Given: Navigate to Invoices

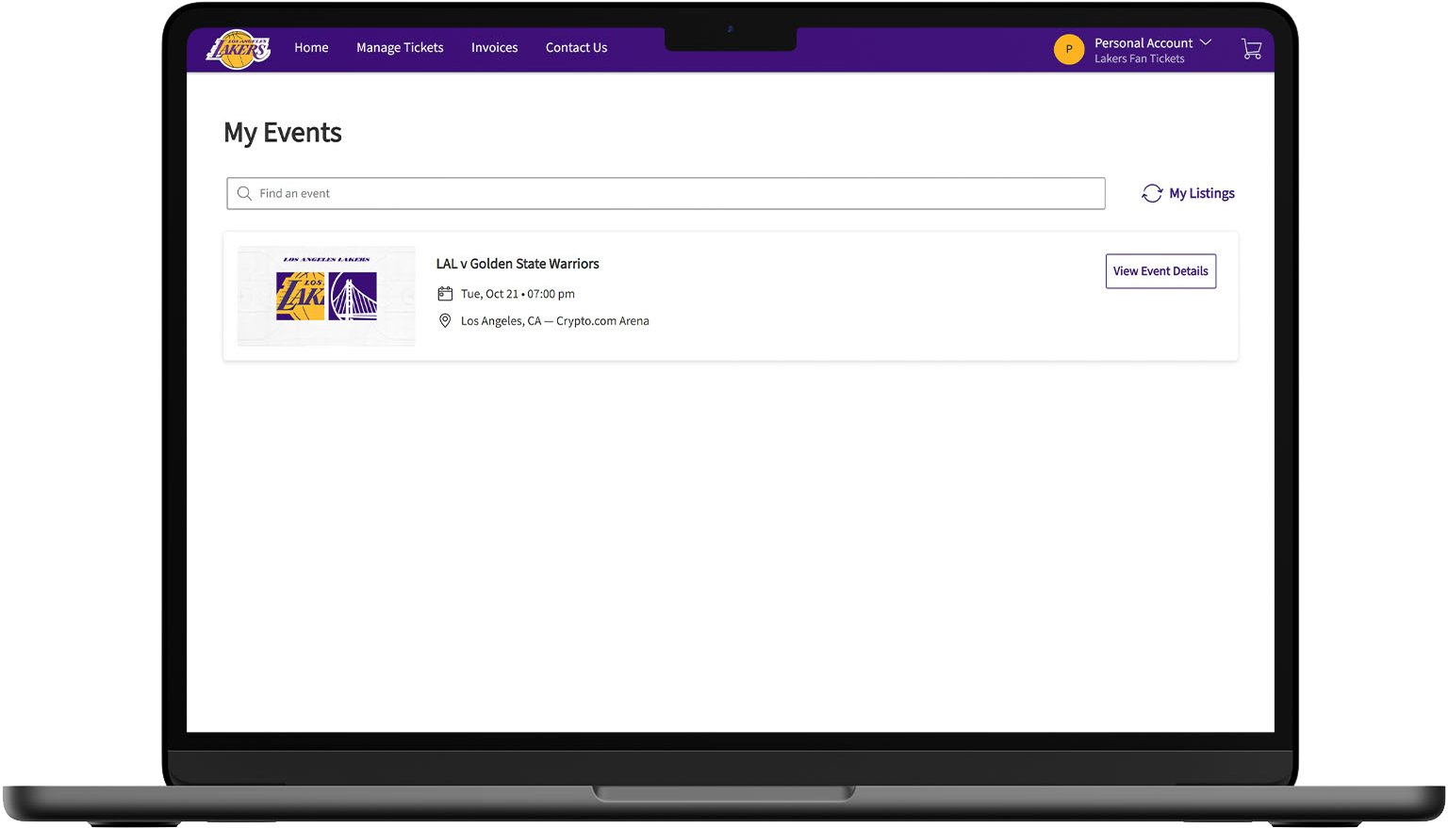Looking at the screenshot, I should (494, 47).
